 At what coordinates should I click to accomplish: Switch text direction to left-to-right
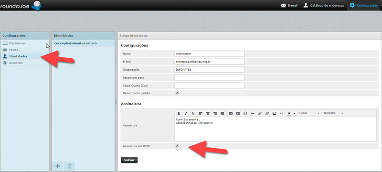[231, 114]
